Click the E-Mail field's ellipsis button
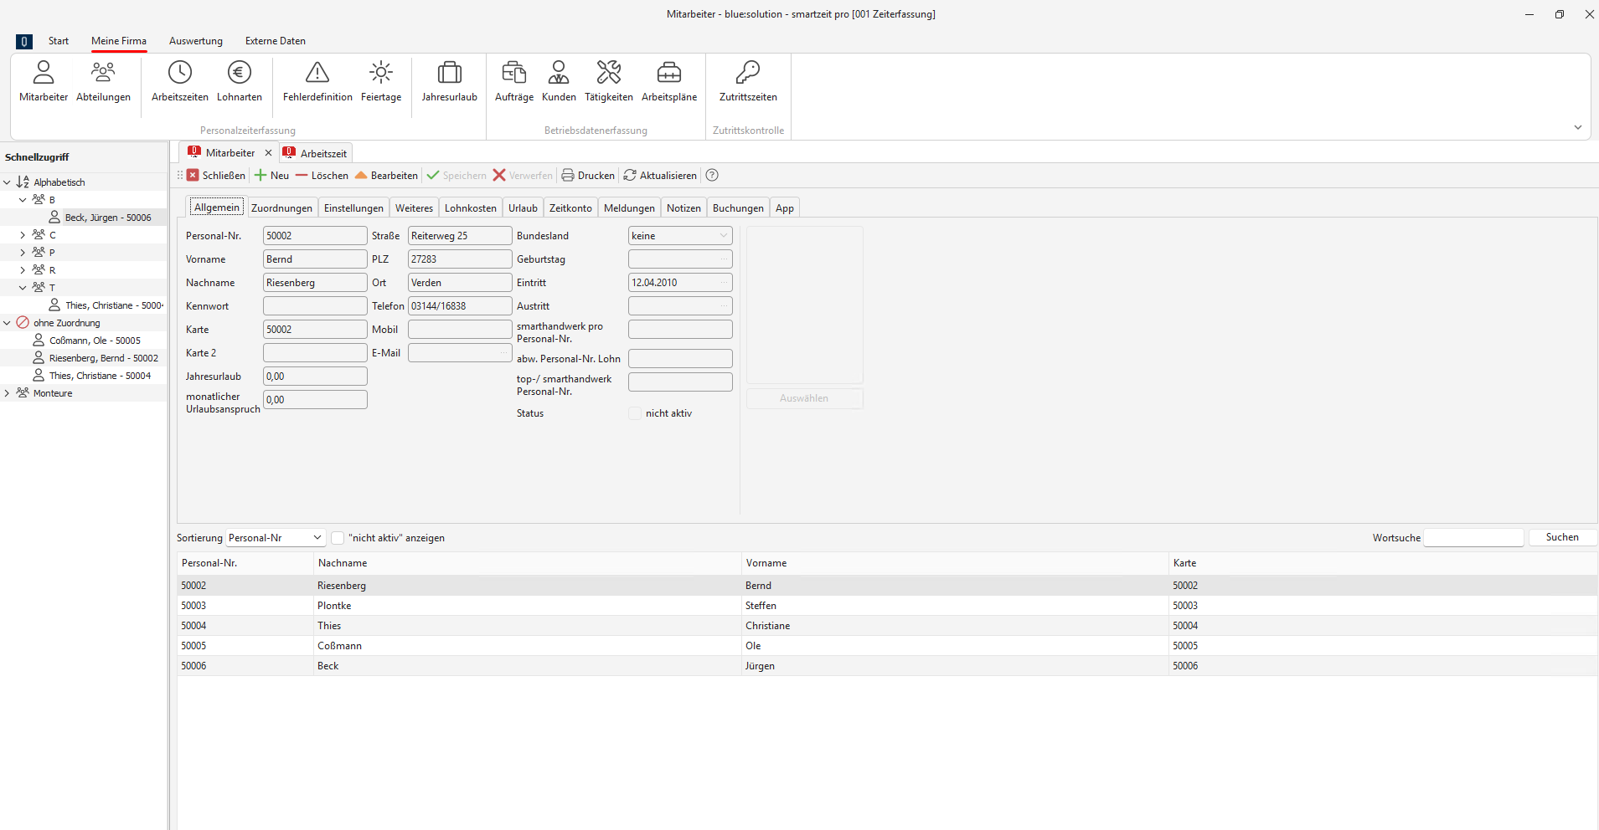The width and height of the screenshot is (1599, 830). (x=503, y=353)
